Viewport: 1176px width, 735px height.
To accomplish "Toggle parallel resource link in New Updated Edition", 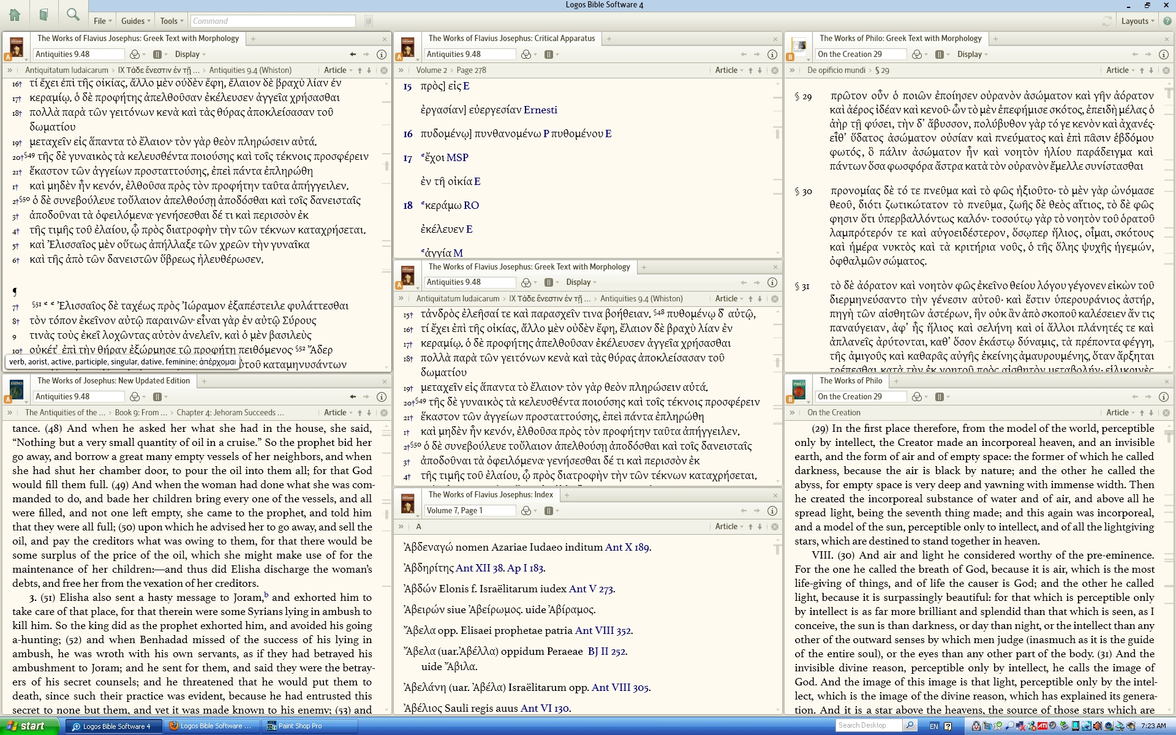I will pyautogui.click(x=157, y=397).
